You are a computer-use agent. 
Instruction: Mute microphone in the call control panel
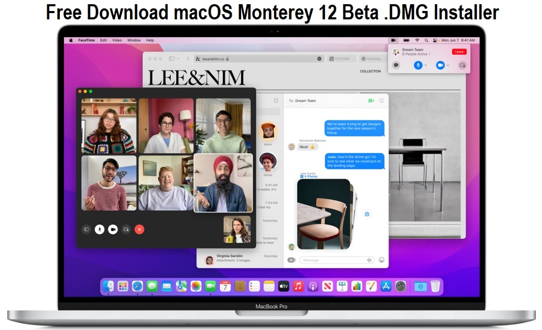pos(418,65)
